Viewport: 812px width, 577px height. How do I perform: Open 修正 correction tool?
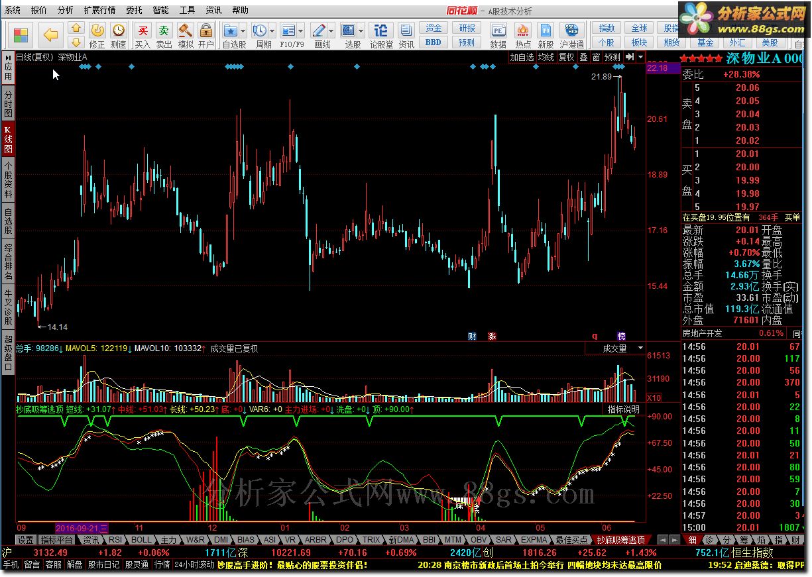pos(97,35)
